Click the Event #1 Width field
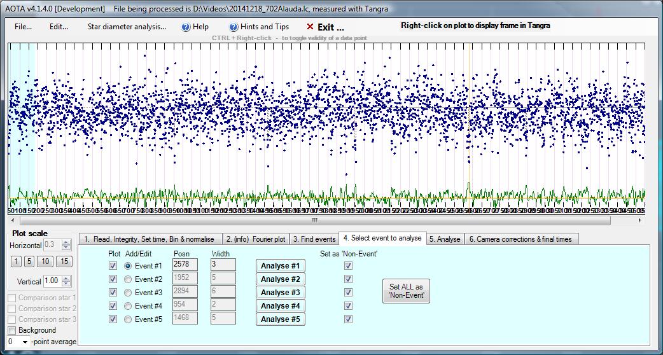 [x=223, y=265]
